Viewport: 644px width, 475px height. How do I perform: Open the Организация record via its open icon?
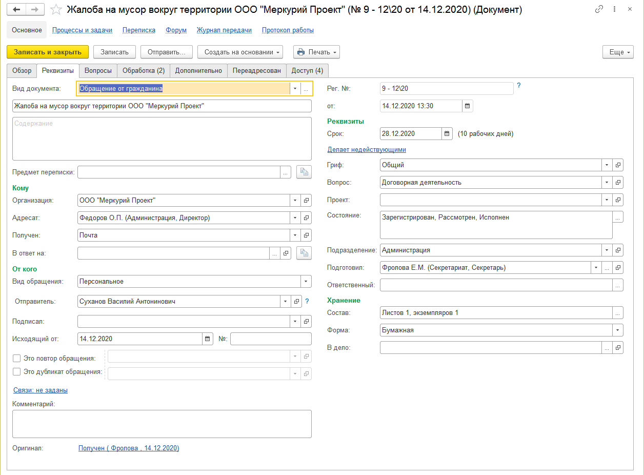[306, 201]
